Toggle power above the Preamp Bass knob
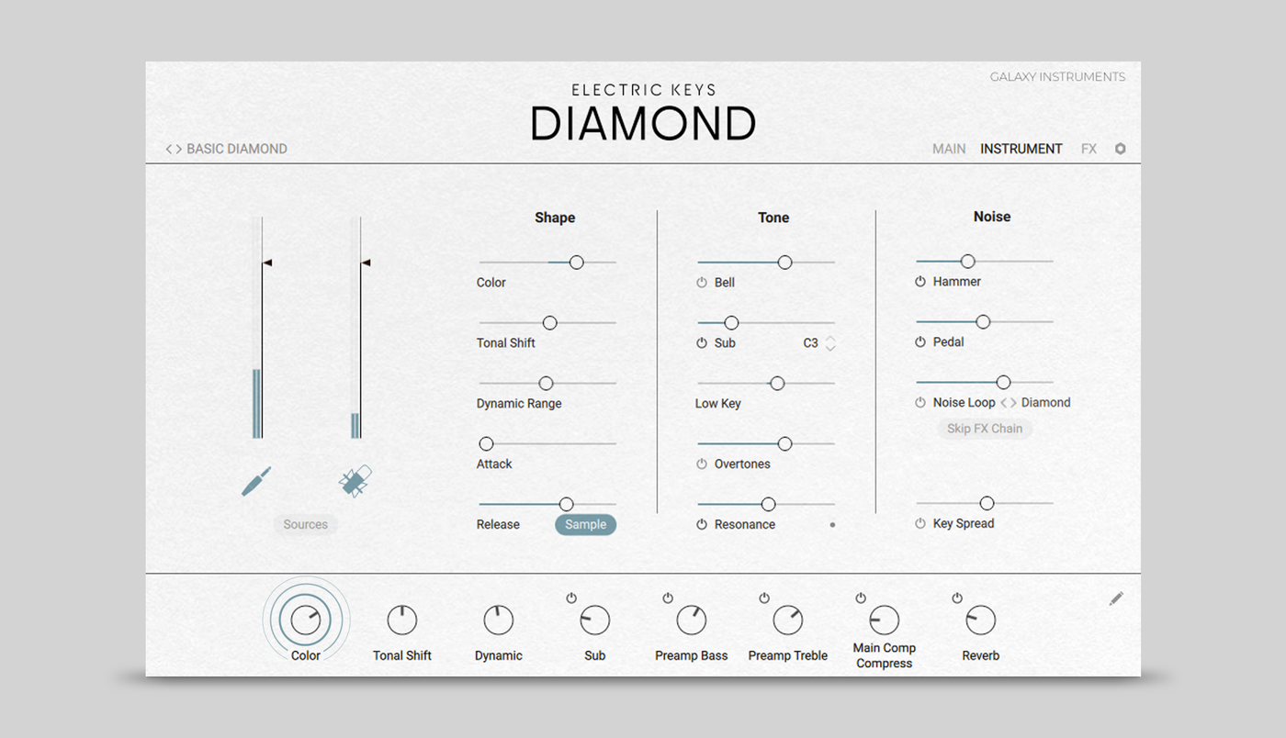 coord(668,598)
